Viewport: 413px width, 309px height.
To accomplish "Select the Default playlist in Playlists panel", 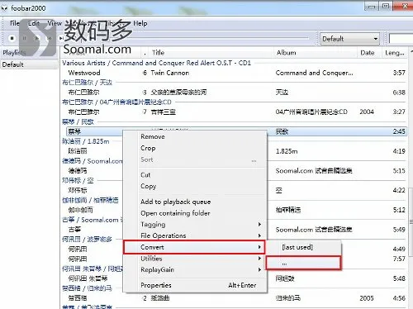I will coord(29,64).
